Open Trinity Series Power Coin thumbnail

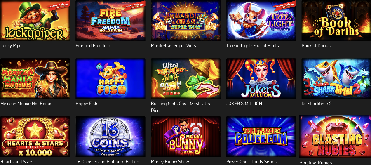pyautogui.click(x=261, y=137)
